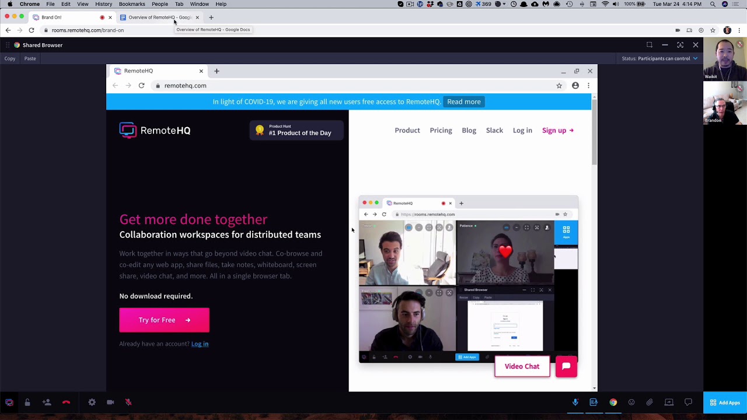This screenshot has height=420, width=747.
Task: Toggle the muted microphone icon
Action: [x=128, y=402]
